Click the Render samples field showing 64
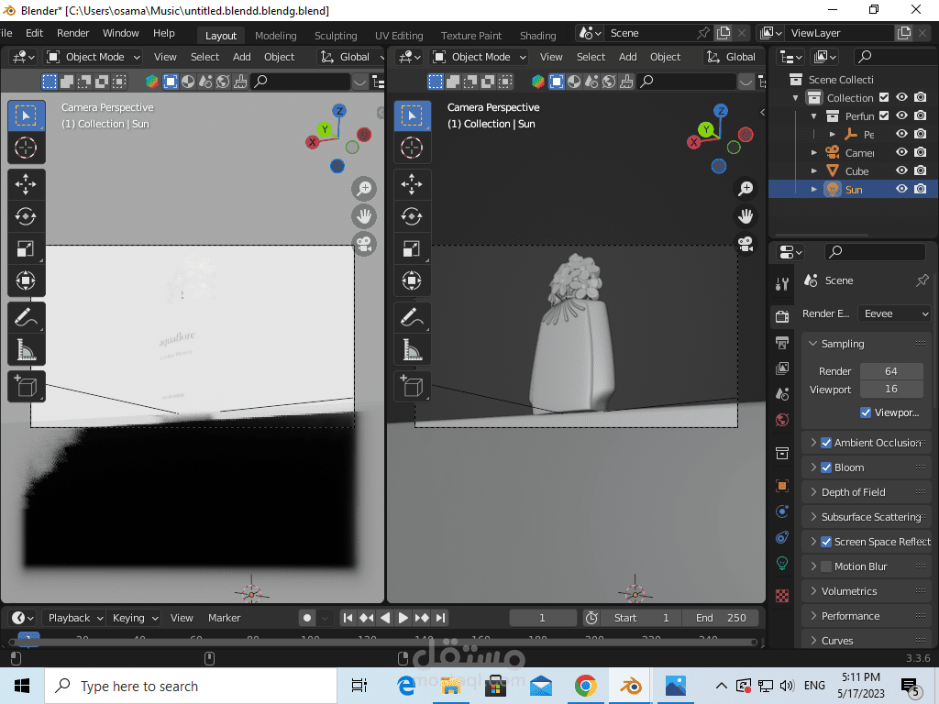This screenshot has width=939, height=704. [891, 371]
